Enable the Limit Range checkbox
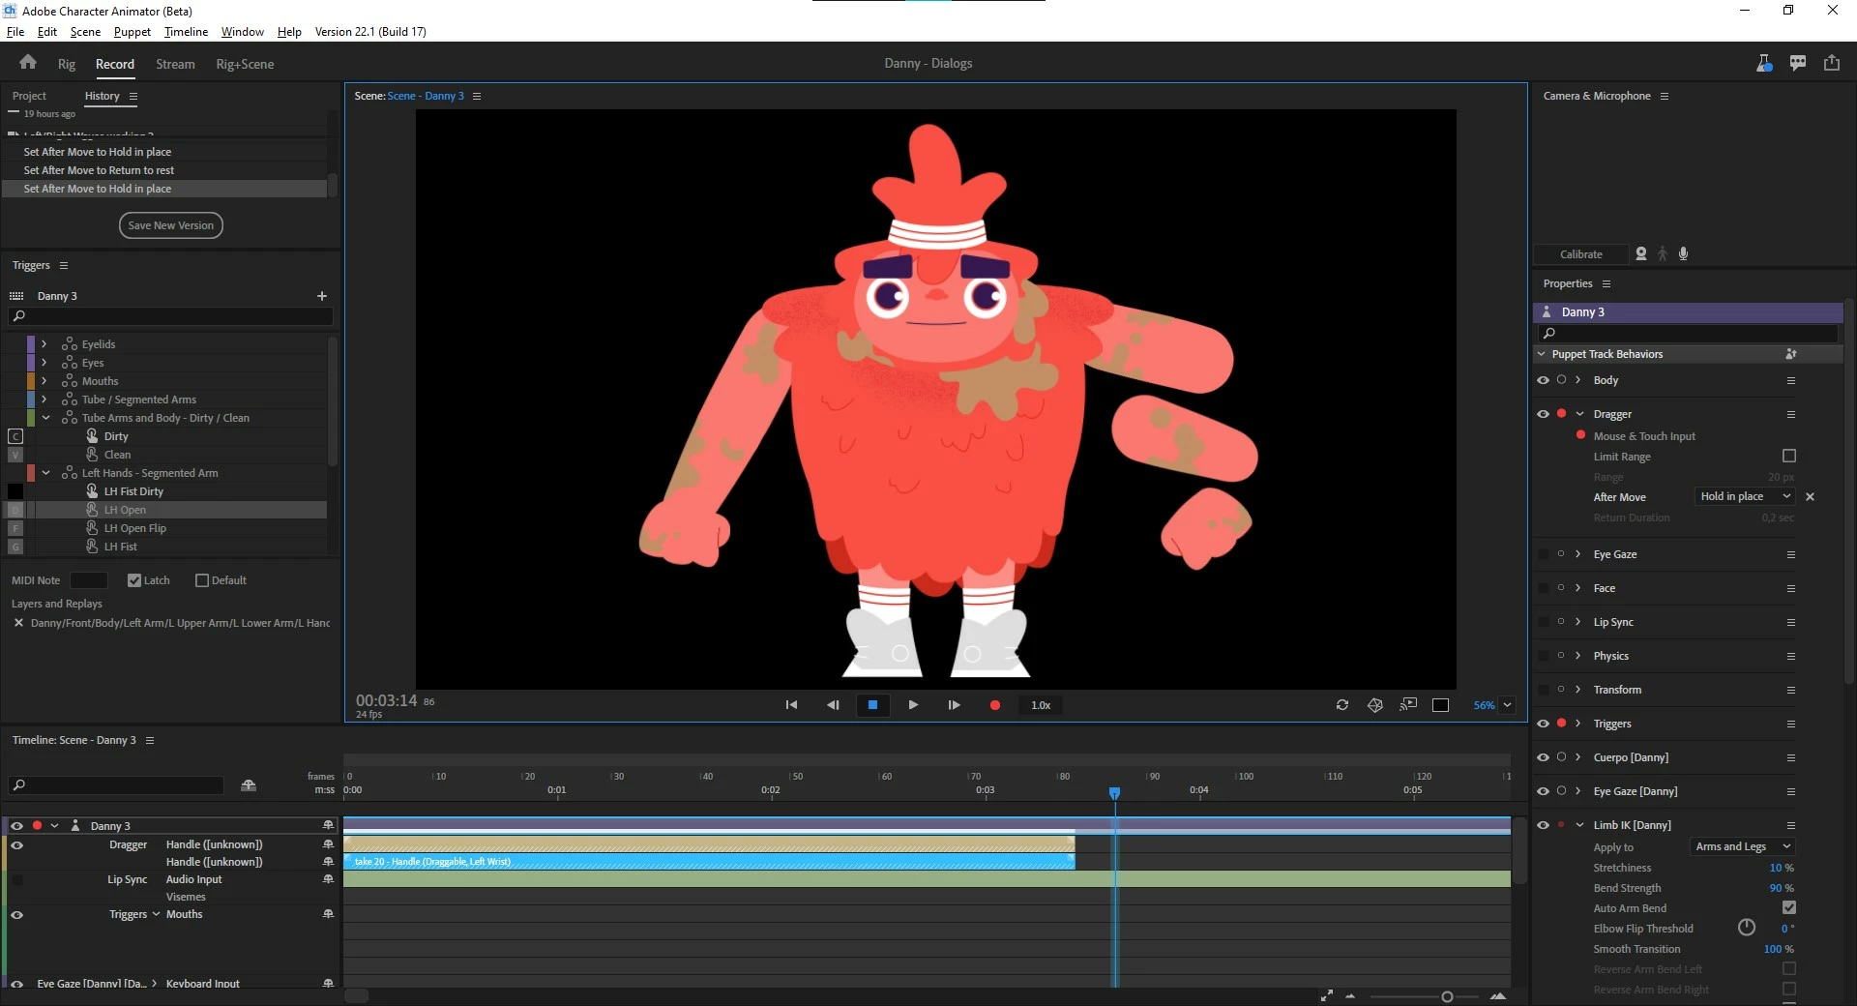Viewport: 1857px width, 1006px height. [x=1789, y=456]
